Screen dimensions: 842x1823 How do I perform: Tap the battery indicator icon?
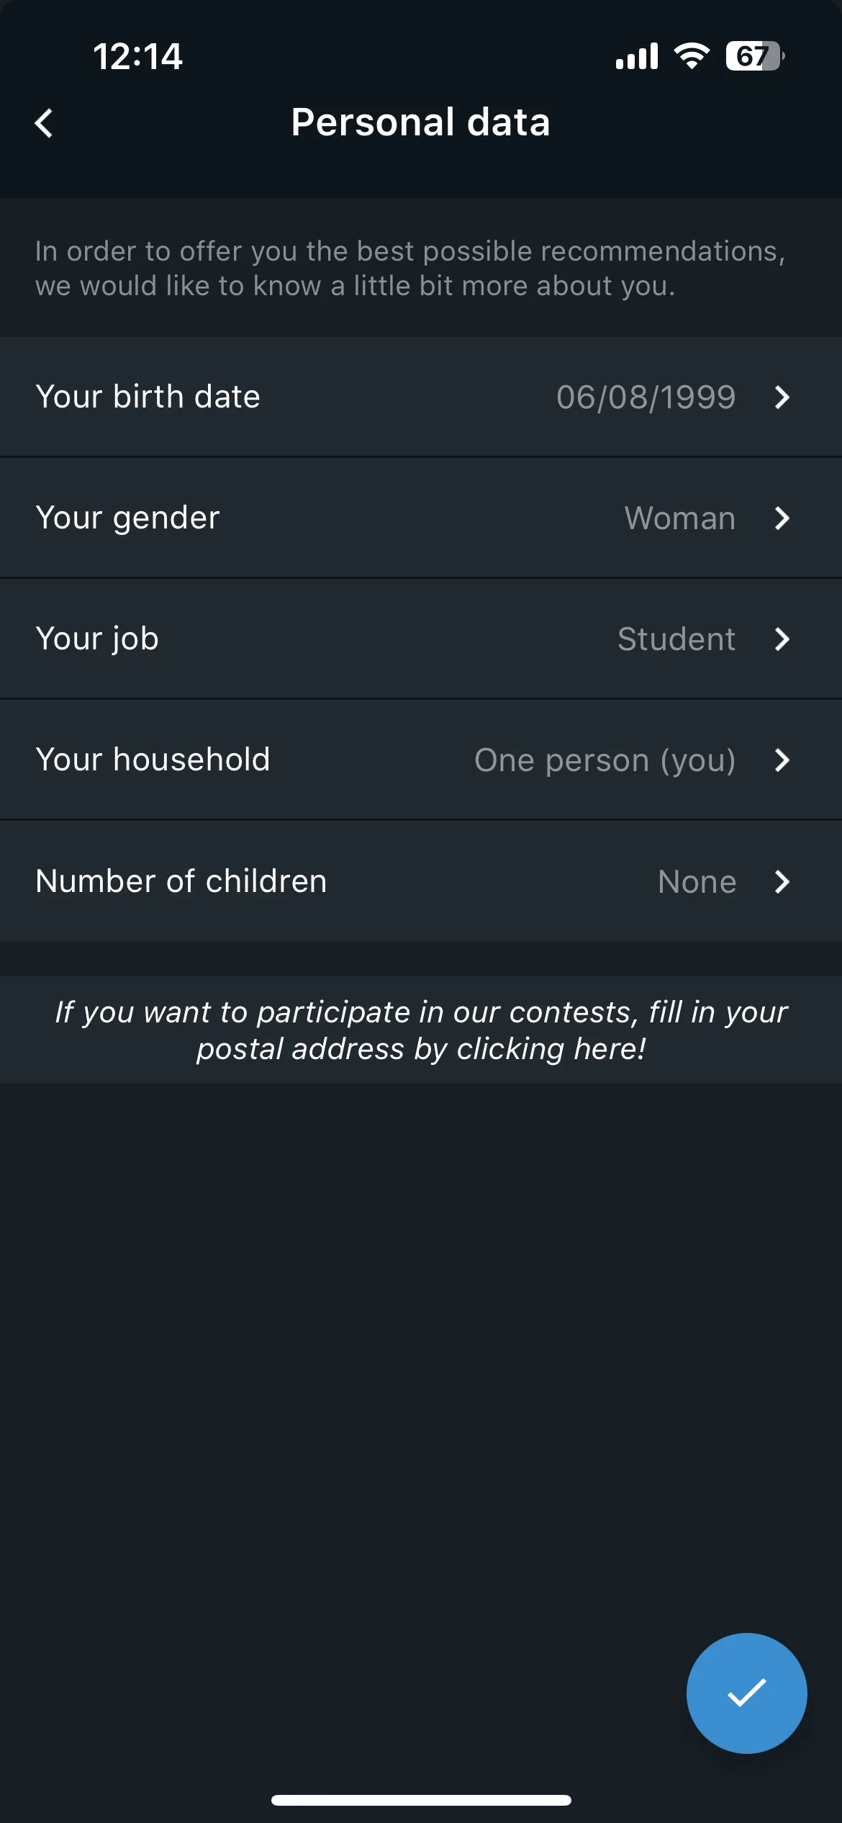pyautogui.click(x=755, y=56)
